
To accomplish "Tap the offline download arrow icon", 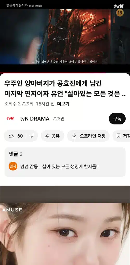I will pyautogui.click(x=74, y=136).
